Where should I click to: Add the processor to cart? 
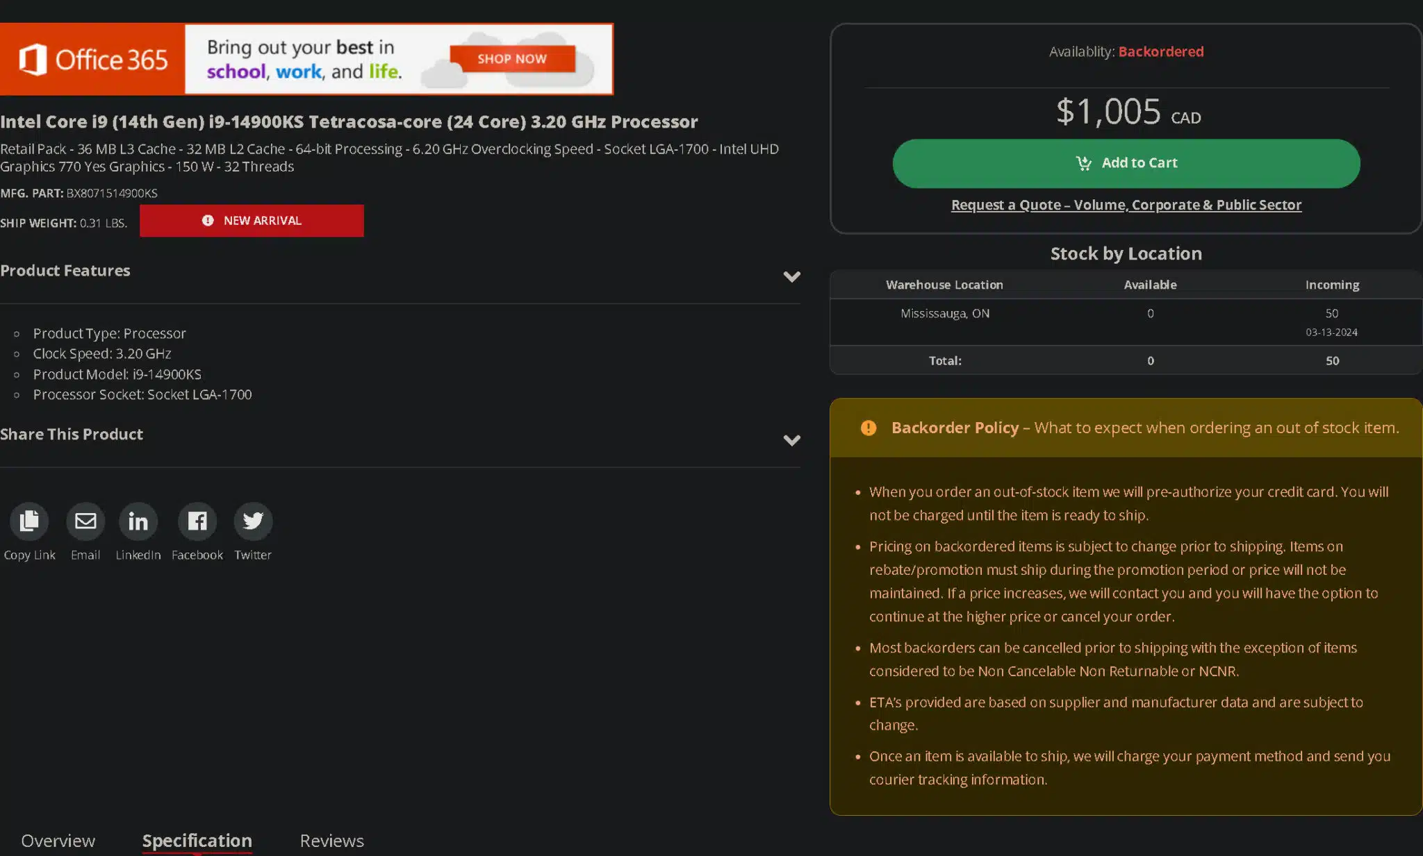1126,163
